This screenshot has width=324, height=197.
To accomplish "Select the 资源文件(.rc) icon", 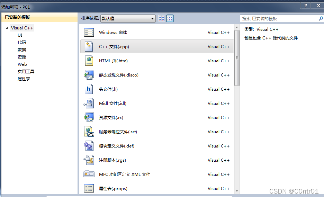I will (89, 117).
